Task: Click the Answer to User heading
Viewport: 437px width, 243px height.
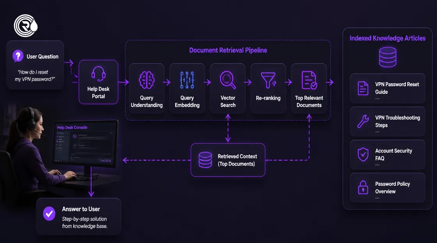Action: 81,209
